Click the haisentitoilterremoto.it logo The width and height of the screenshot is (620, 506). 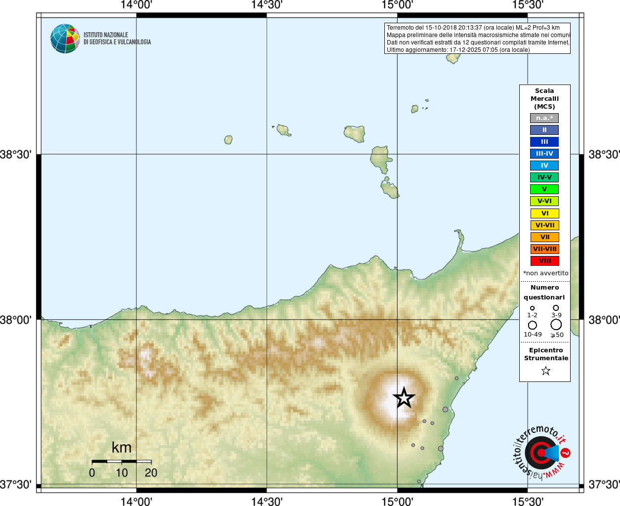541,453
